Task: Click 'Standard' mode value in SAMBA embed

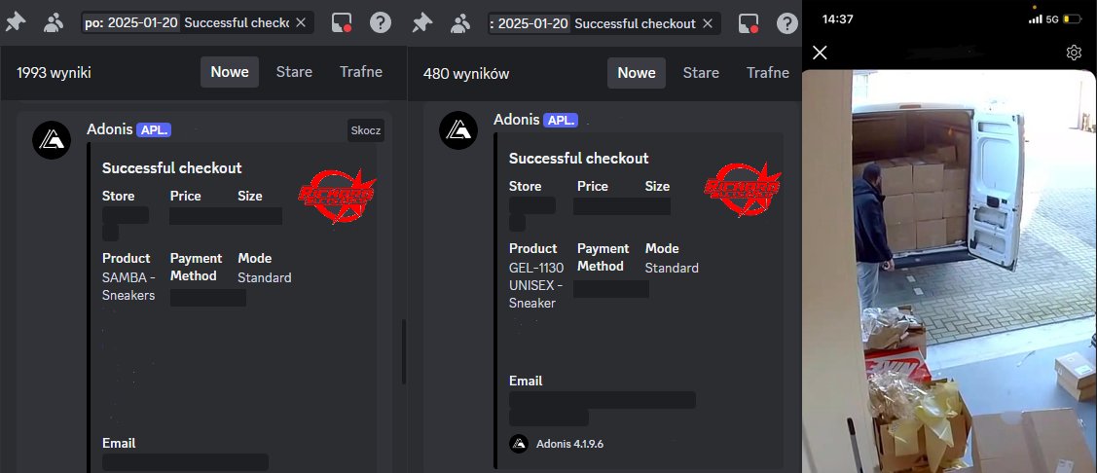Action: pos(265,277)
